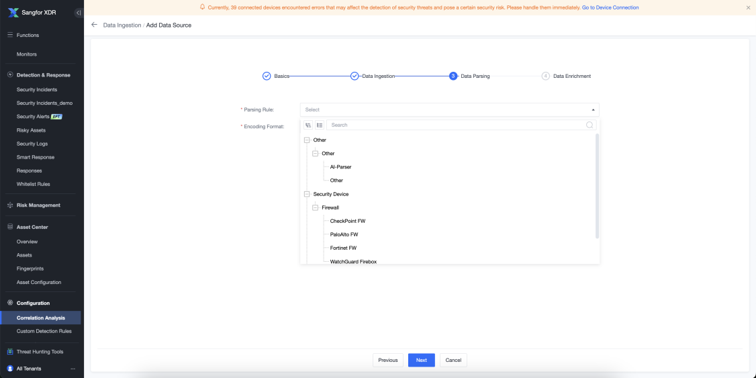The height and width of the screenshot is (378, 756).
Task: Open Fingerprints in sidebar
Action: click(x=30, y=269)
